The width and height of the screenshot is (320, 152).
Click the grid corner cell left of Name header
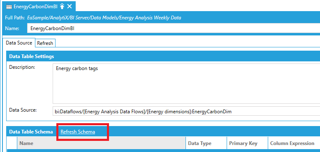12,143
